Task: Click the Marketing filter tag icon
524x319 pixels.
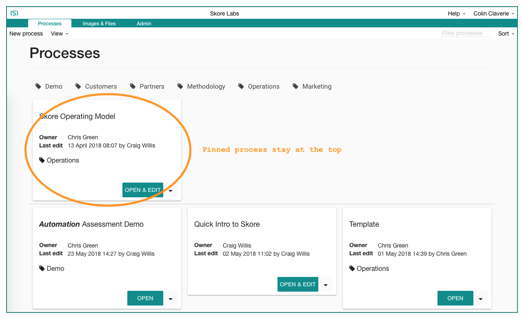Action: 295,86
